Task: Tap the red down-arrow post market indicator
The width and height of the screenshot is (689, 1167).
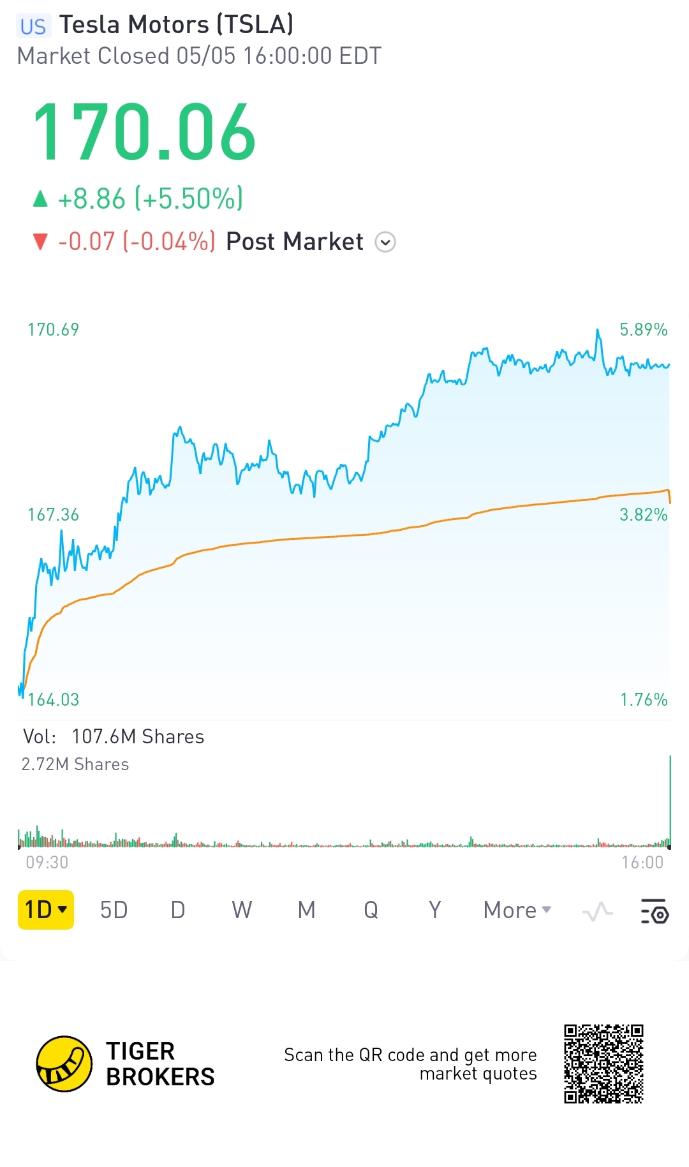Action: 40,242
